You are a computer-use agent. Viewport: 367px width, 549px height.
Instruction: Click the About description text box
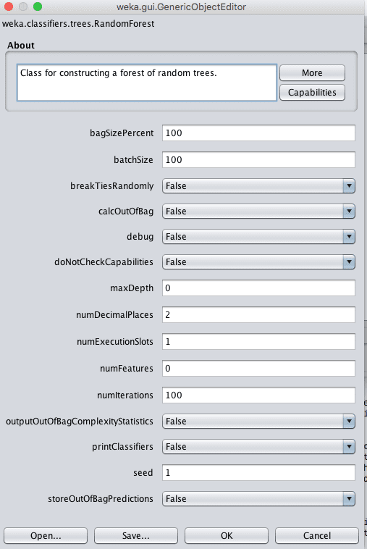point(147,83)
